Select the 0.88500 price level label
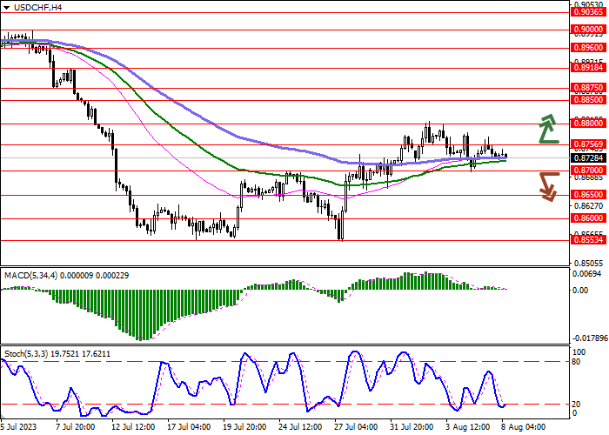 tap(588, 100)
